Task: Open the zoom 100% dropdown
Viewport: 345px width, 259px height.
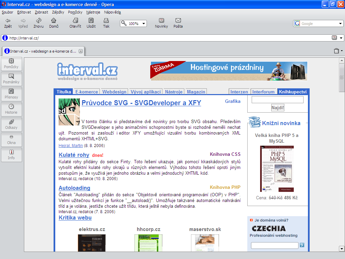Action: tap(144, 23)
